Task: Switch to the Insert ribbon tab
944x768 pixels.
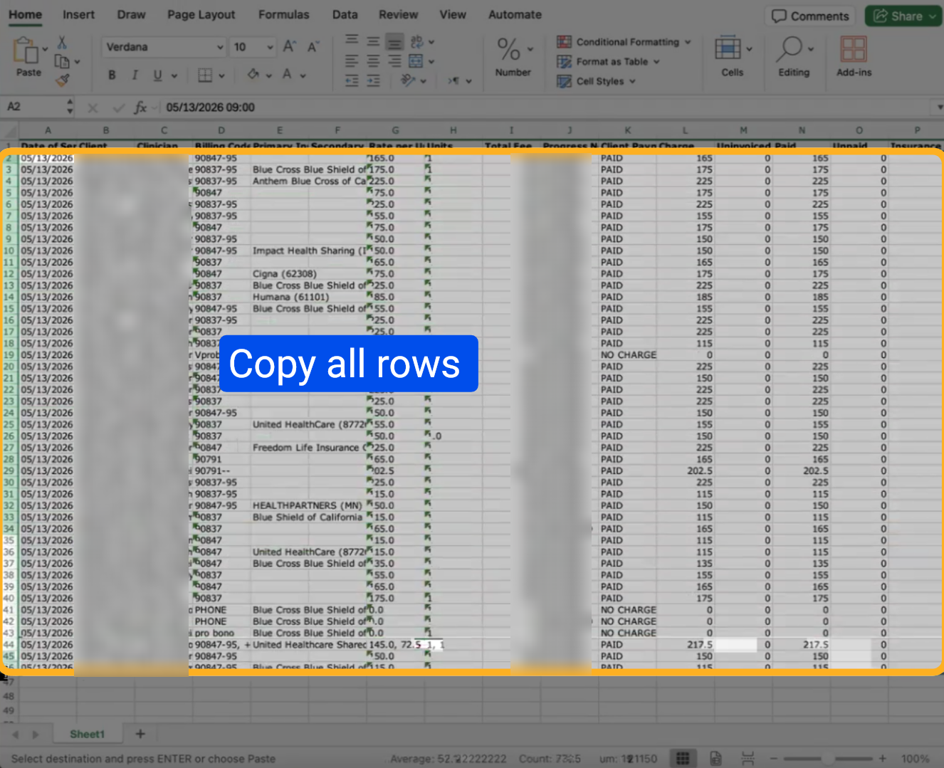Action: point(78,14)
